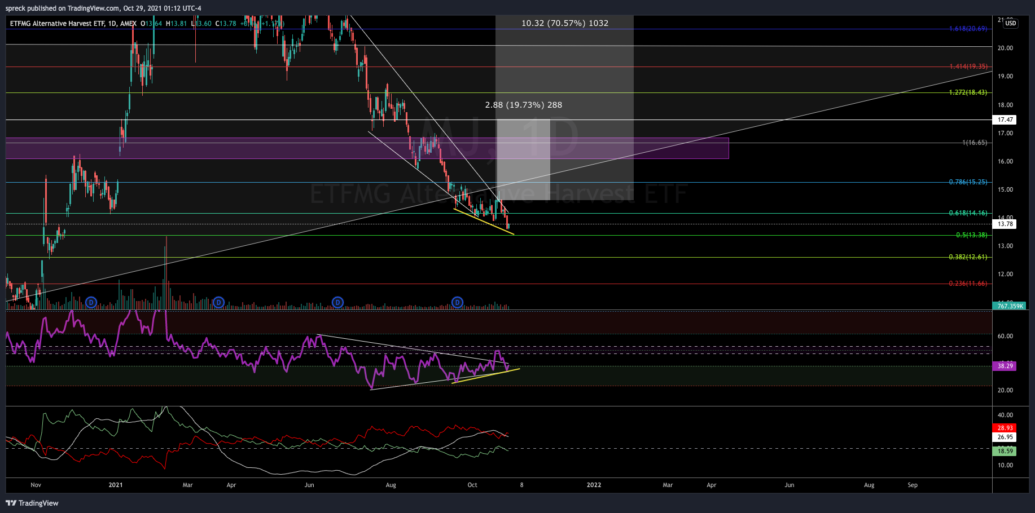
Task: Select the purple horizontal zone rectangle
Action: 367,148
